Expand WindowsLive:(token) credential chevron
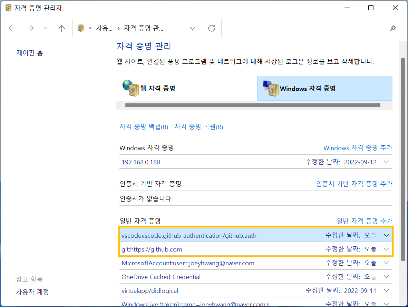 click(x=386, y=304)
